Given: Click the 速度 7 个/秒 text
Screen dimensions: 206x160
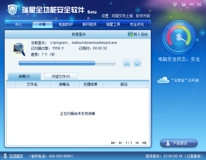Looking at the screenshot, I should click(x=43, y=54).
